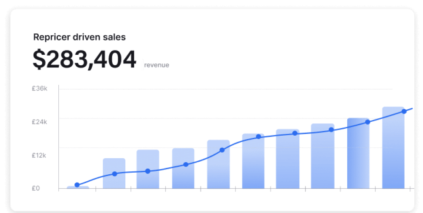Select the darker ninth bar
The height and width of the screenshot is (213, 423).
(358, 153)
